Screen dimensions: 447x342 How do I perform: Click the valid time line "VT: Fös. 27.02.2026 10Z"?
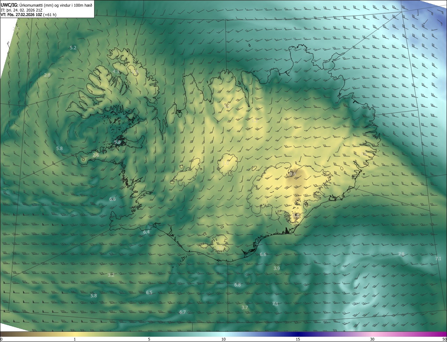(21, 15)
